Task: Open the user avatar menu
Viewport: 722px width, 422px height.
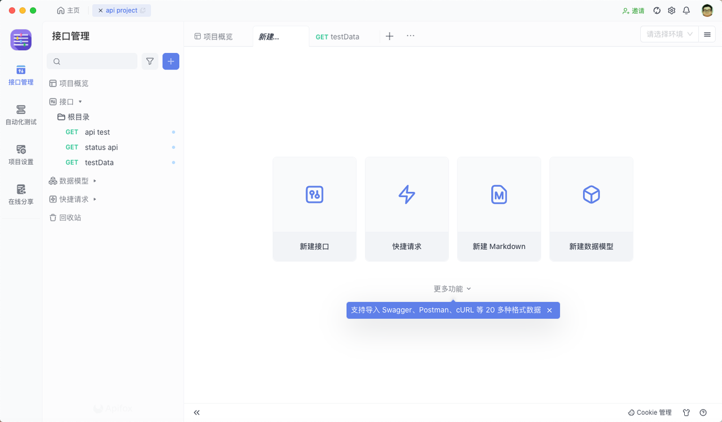Action: [707, 11]
